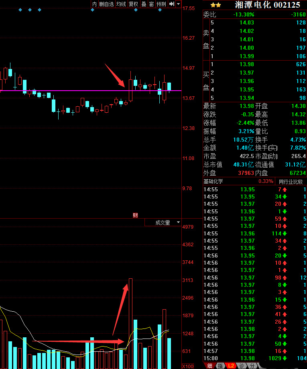Click the arrow-to-bar scroll icon
307x369 pixels.
pyautogui.click(x=171, y=4)
